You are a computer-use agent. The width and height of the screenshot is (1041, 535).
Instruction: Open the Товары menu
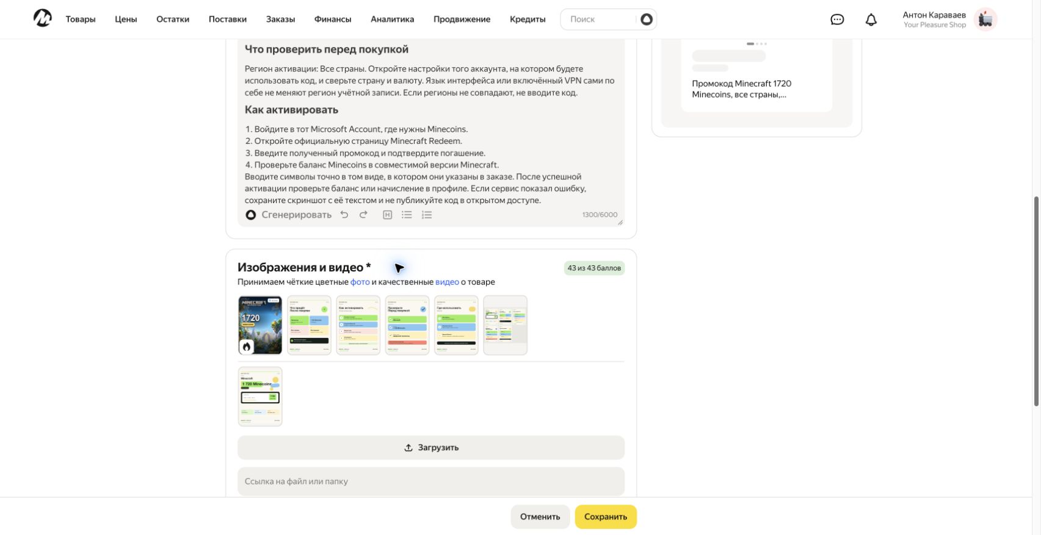[x=81, y=19]
